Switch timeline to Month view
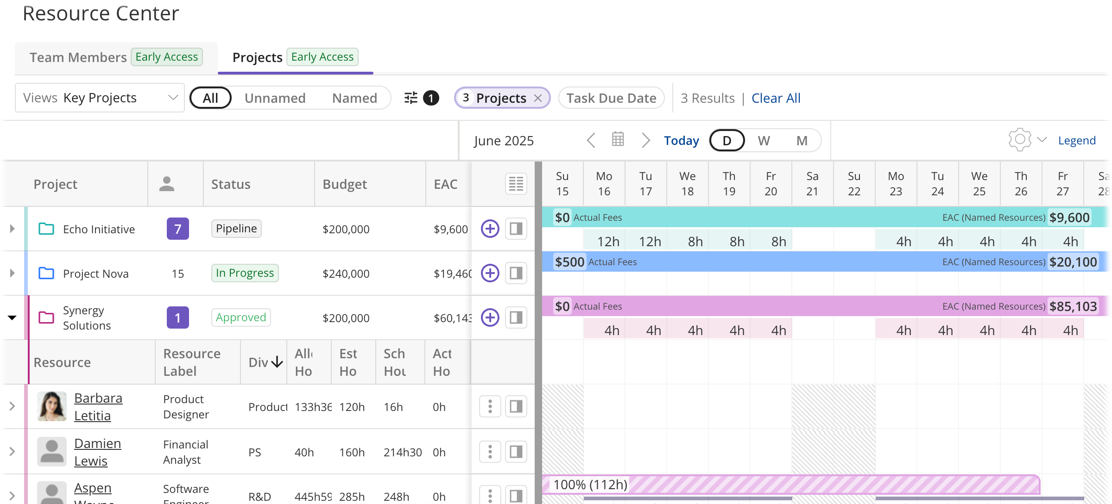The image size is (1112, 504). (x=802, y=140)
